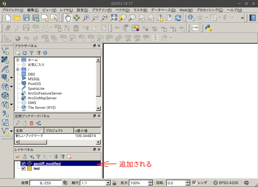Select the Identify Features tool

pyautogui.click(x=191, y=18)
